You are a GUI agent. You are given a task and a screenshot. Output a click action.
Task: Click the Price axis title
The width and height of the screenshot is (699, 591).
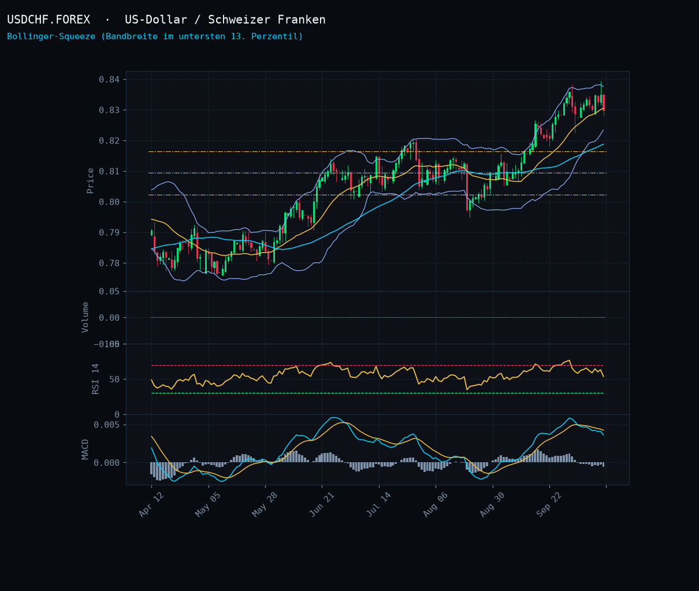[x=90, y=180]
